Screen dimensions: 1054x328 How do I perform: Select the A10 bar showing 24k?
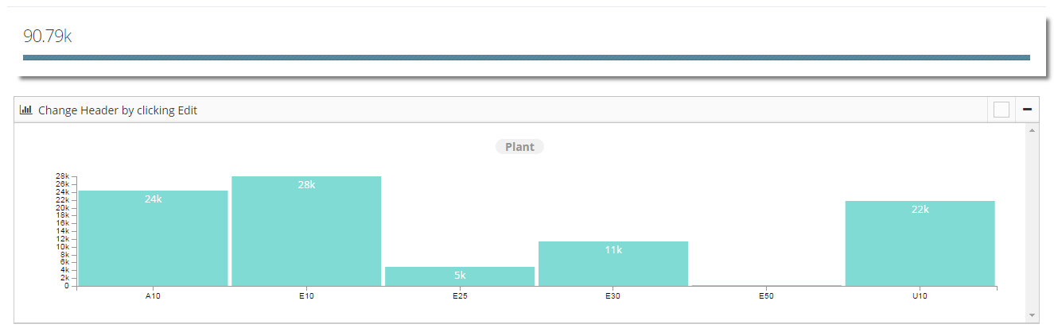pyautogui.click(x=153, y=238)
